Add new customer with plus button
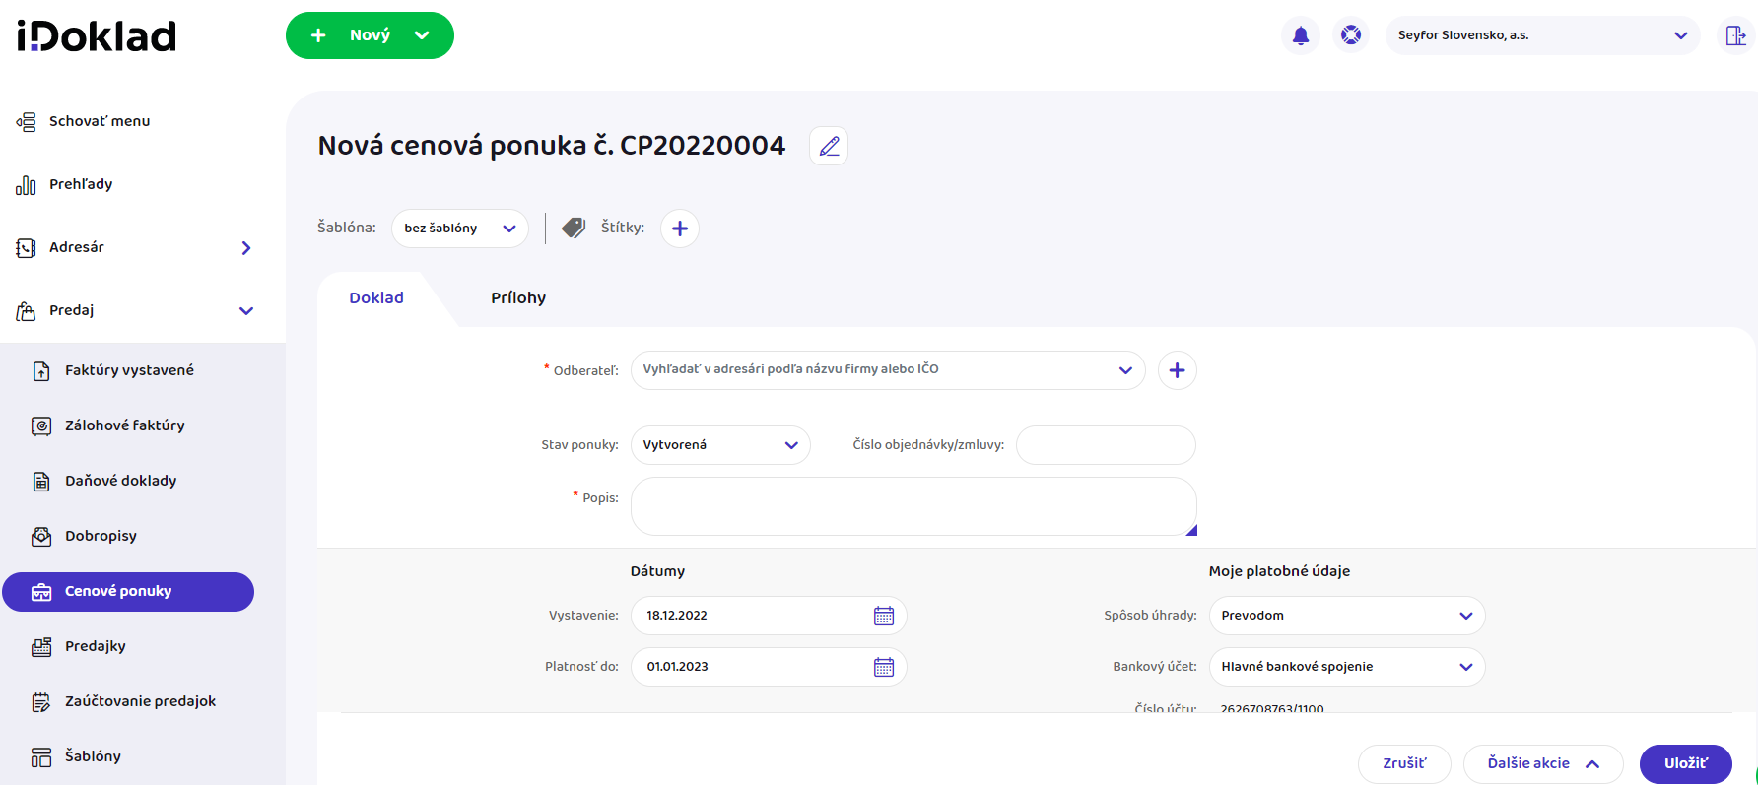 1177,370
